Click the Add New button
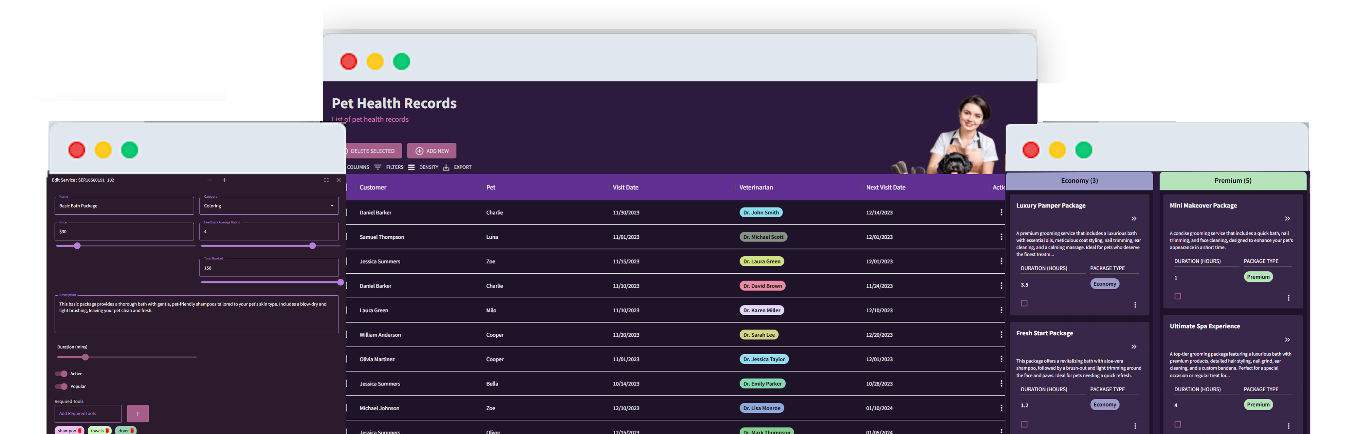1358x434 pixels. click(x=432, y=151)
